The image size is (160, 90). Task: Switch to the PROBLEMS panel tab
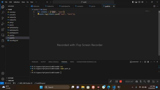click(x=35, y=62)
